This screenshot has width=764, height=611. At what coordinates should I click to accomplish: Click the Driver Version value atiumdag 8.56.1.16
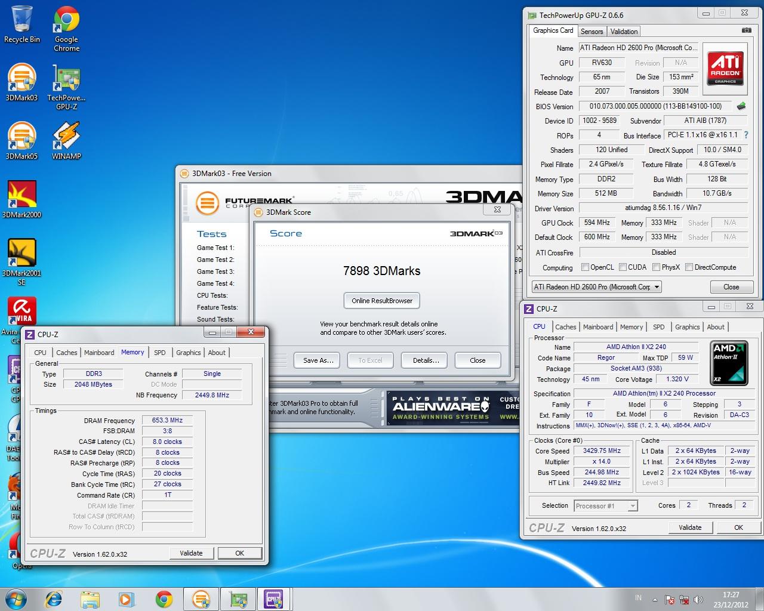click(x=663, y=208)
